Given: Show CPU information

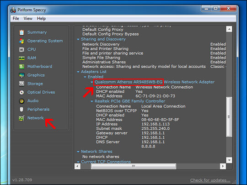Looking at the screenshot, I should tap(32, 49).
